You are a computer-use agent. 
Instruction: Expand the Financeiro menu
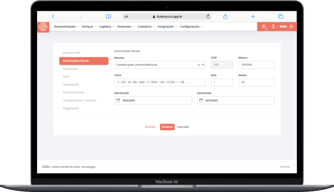tap(126, 27)
